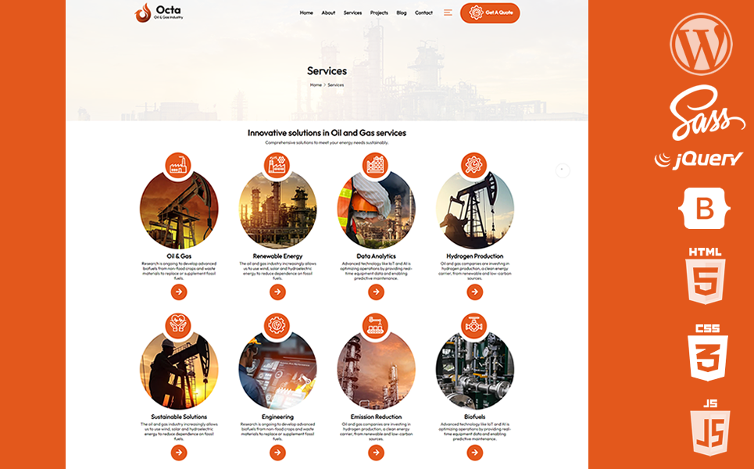
Task: Go to the Contact menu item
Action: click(x=423, y=13)
